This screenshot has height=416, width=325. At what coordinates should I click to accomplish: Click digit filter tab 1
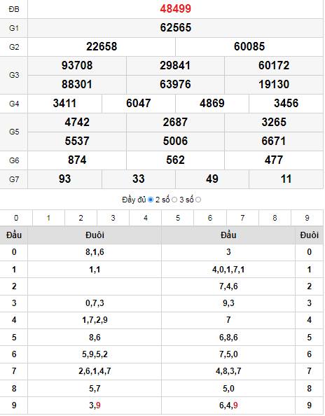point(48,218)
